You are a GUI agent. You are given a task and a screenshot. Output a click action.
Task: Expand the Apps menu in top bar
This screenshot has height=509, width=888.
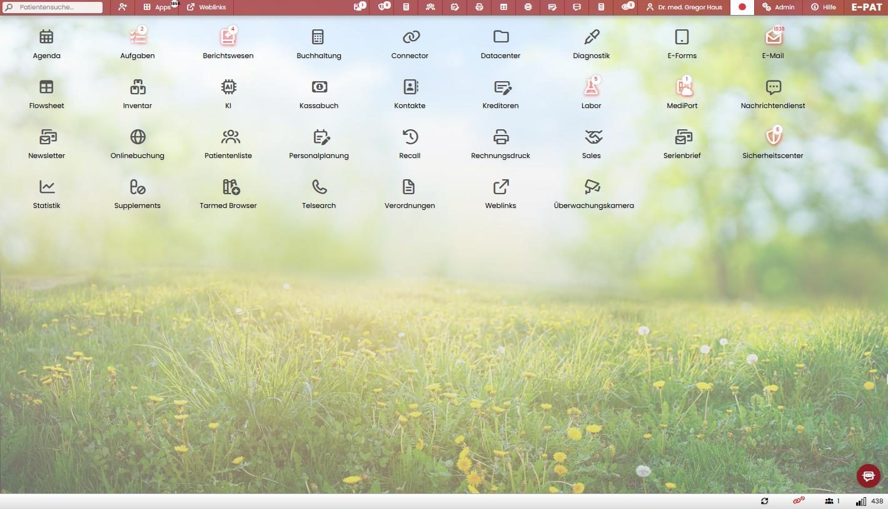click(x=156, y=7)
